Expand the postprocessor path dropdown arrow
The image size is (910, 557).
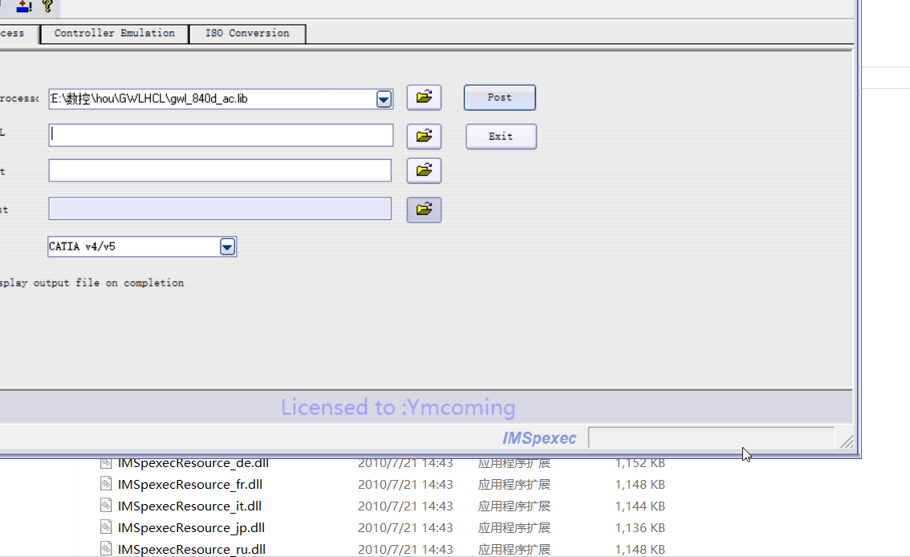click(384, 99)
